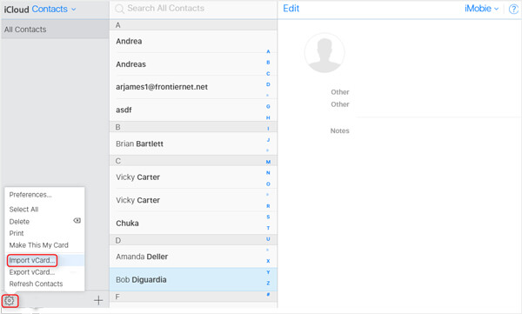Choose Print in the gear menu
The width and height of the screenshot is (522, 314).
(x=17, y=233)
